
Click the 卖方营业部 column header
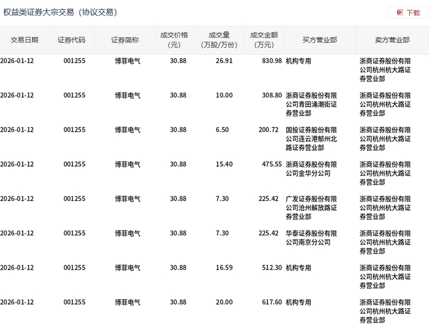[x=392, y=40]
